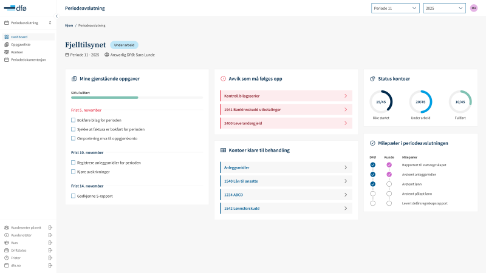
Task: Check 'Bokføre bilag for perioden'
Action: tap(73, 120)
